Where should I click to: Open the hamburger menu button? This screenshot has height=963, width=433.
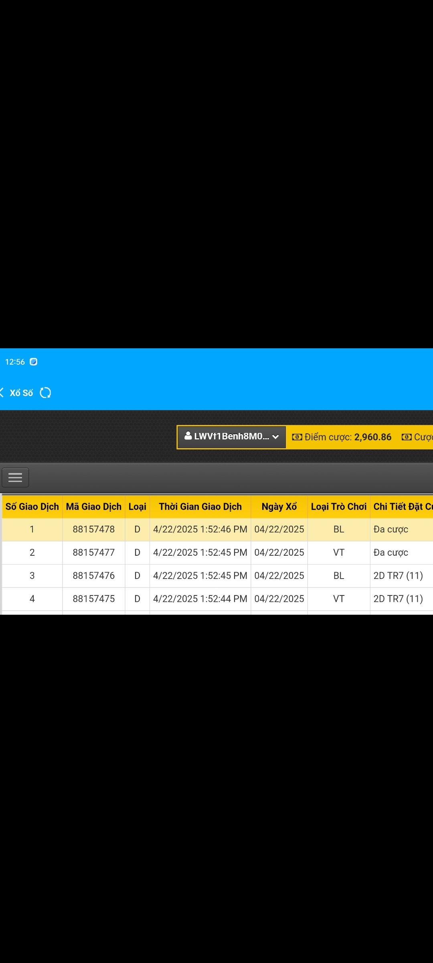[x=15, y=477]
